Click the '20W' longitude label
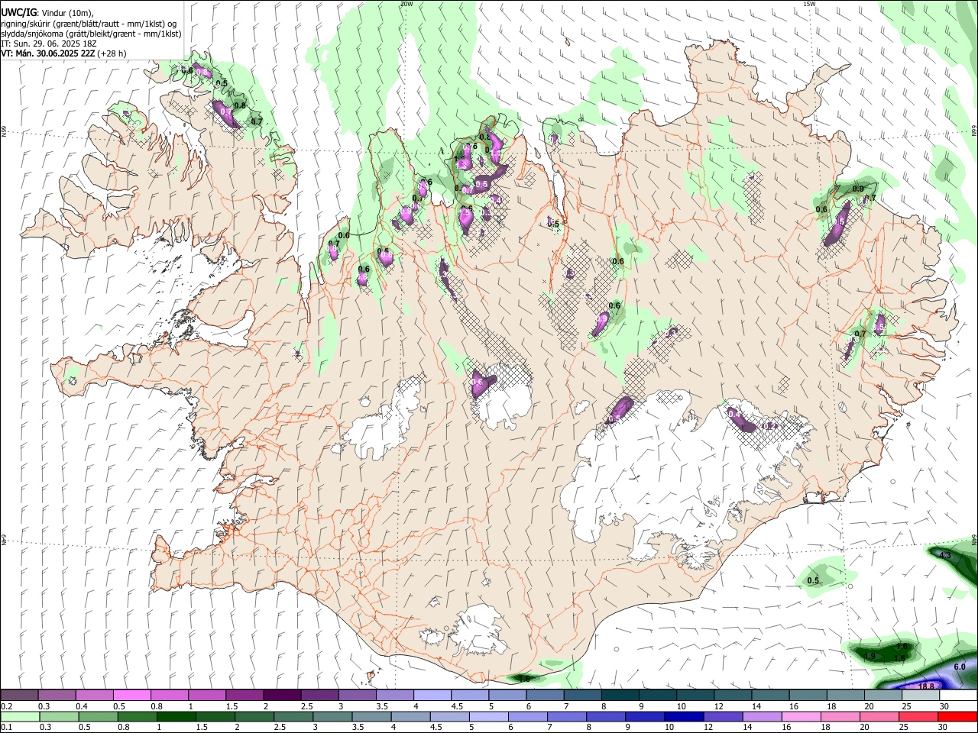This screenshot has height=733, width=978. (406, 4)
